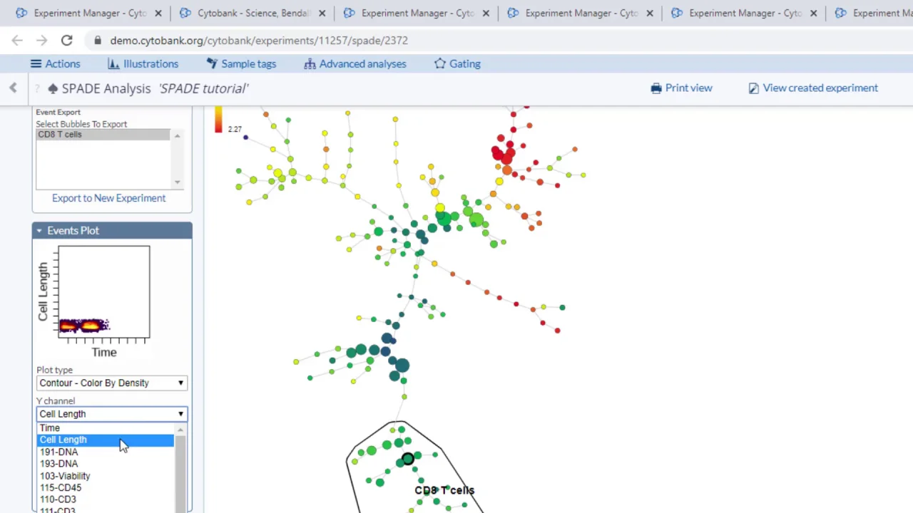Image resolution: width=913 pixels, height=513 pixels.
Task: Click the browser reload icon
Action: tap(66, 41)
